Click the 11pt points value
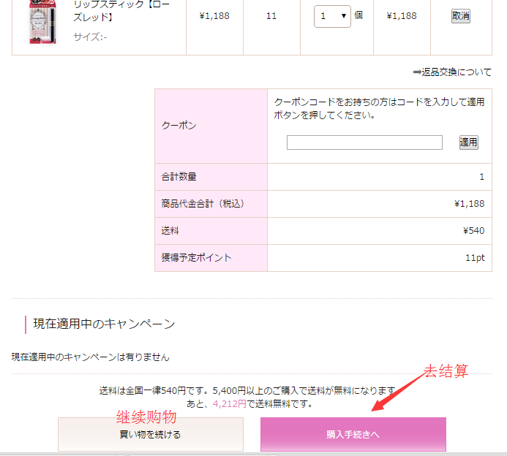507x456 pixels. (475, 258)
